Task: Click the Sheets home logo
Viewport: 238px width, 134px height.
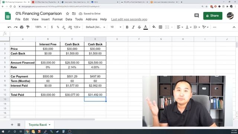Action: (x=8, y=16)
